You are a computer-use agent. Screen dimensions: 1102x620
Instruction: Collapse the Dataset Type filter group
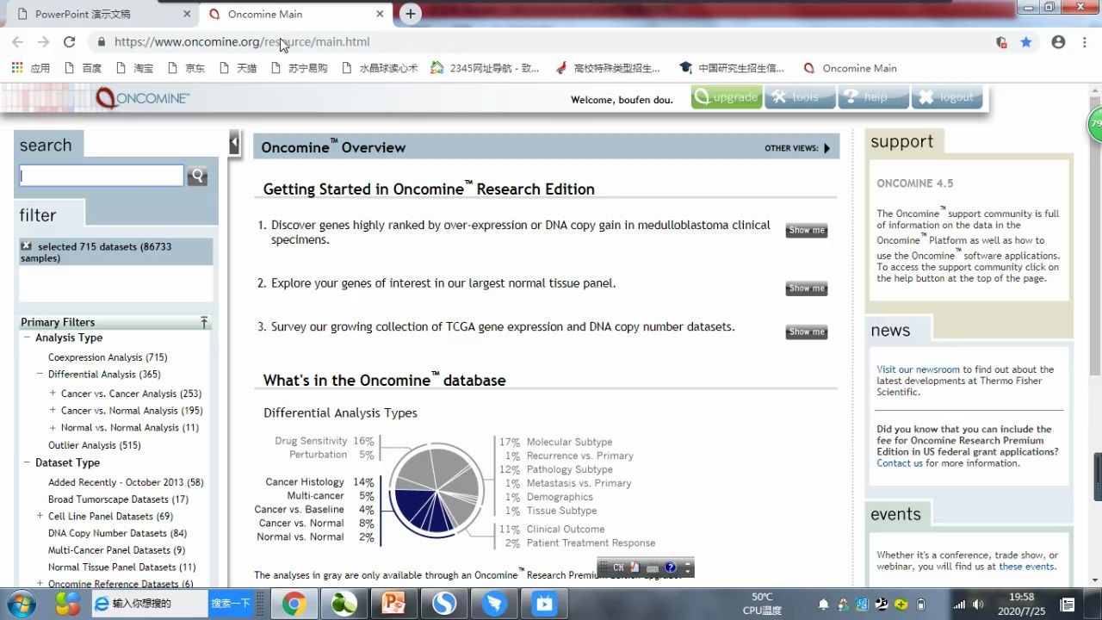click(x=27, y=462)
